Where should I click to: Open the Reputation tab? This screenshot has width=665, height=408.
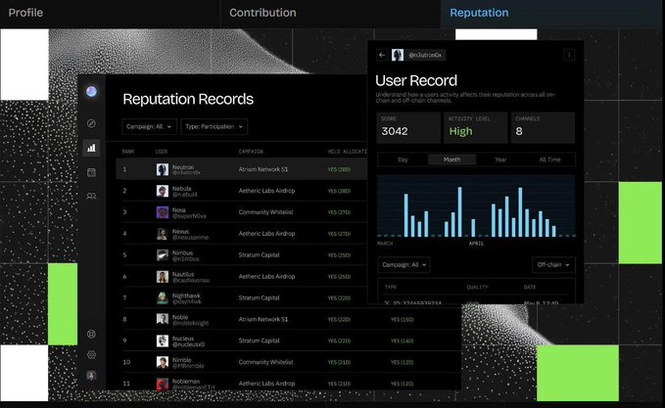pyautogui.click(x=479, y=13)
